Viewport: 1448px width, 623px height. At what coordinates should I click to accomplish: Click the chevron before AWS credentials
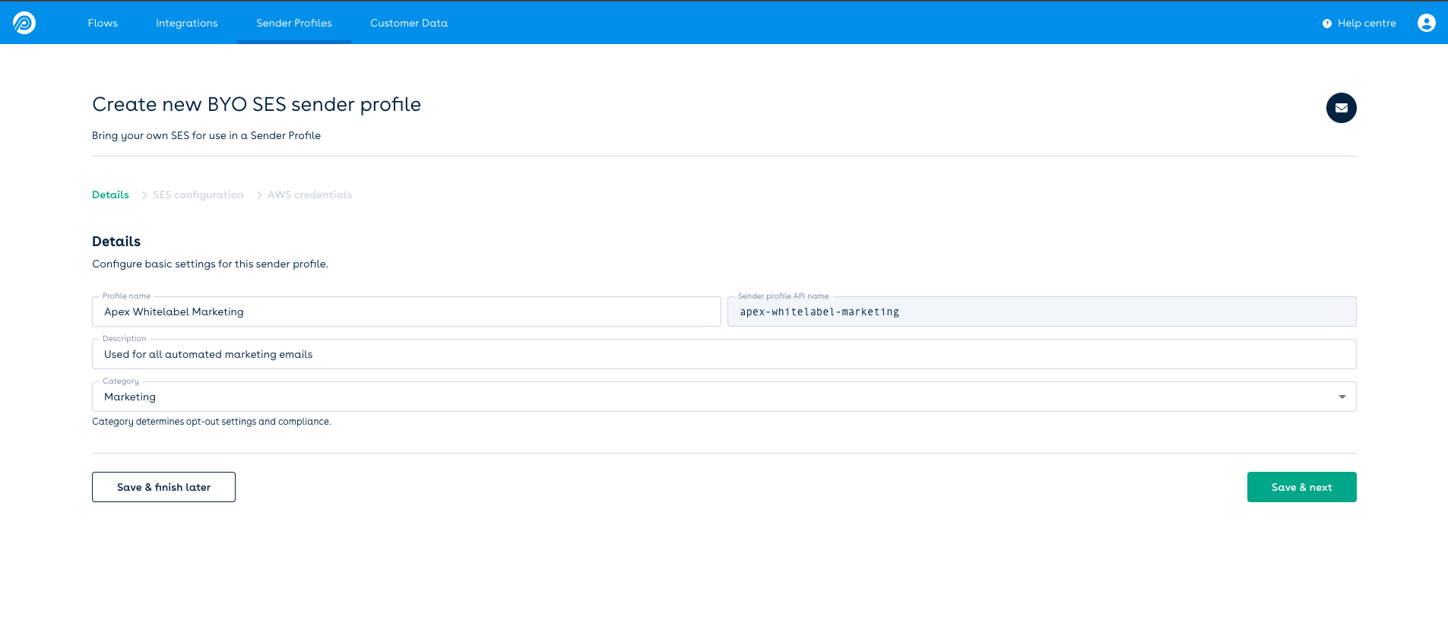(259, 195)
